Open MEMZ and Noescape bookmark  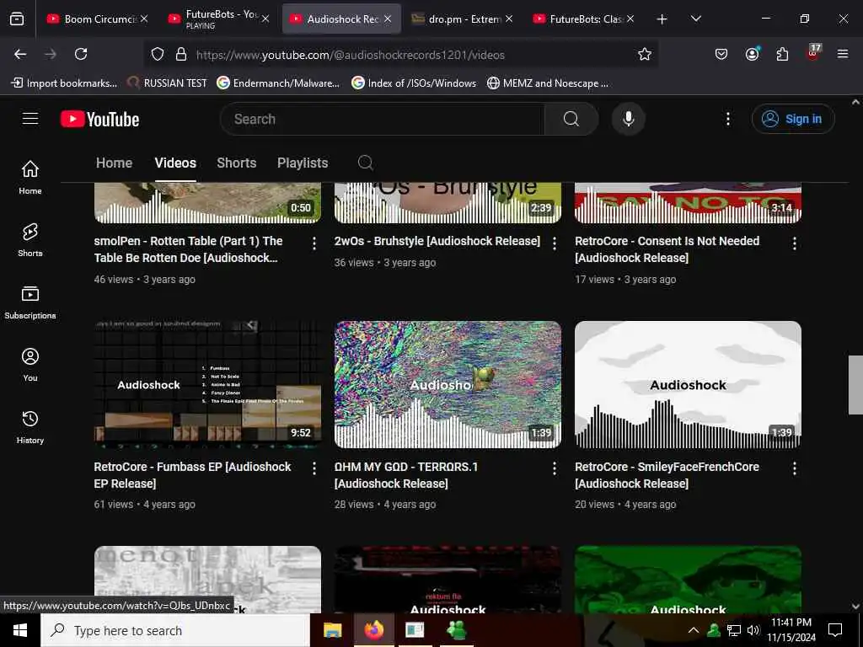(x=548, y=83)
